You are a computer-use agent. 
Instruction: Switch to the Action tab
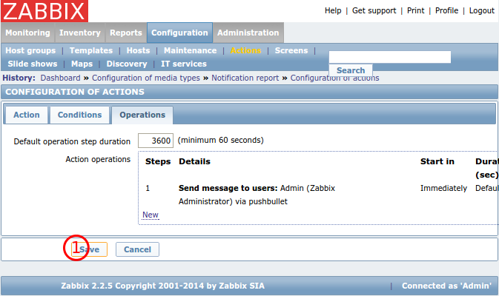[27, 115]
